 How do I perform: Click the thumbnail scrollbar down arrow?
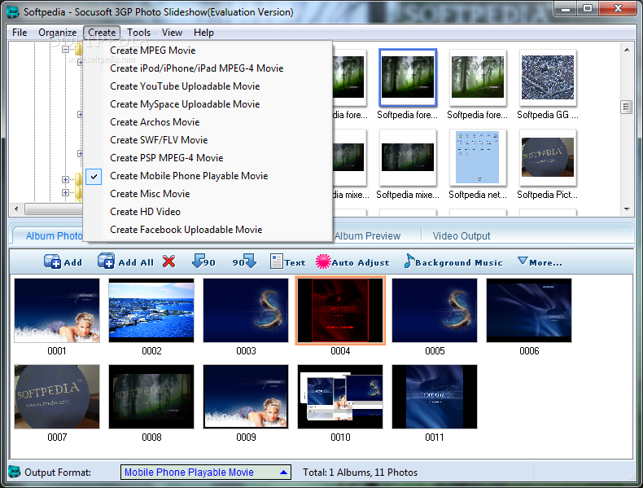click(627, 209)
